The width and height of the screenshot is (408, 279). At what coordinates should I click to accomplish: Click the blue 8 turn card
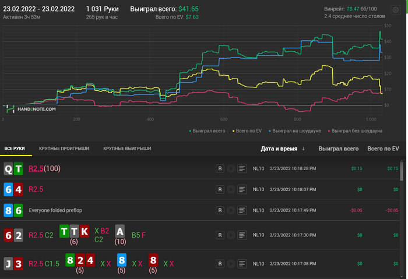(121, 260)
